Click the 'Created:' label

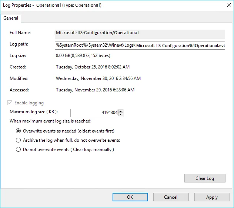point(18,67)
